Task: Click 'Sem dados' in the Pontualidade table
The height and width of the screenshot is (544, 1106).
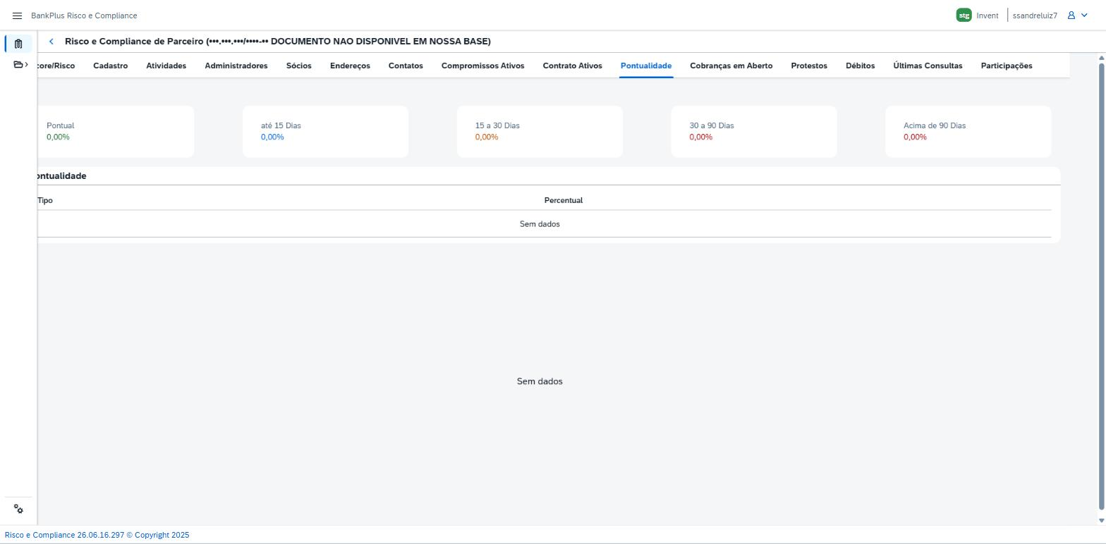Action: point(540,224)
